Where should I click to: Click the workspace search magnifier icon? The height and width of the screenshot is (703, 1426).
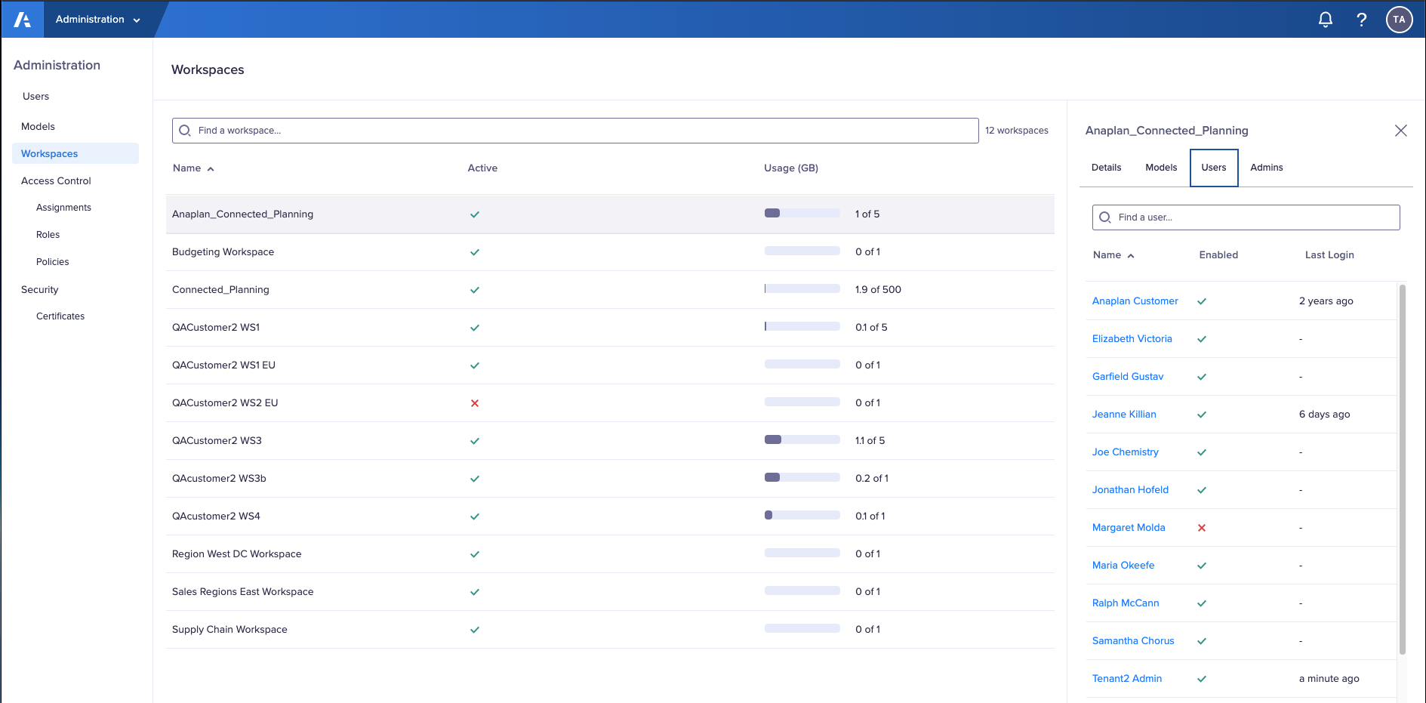pos(185,131)
